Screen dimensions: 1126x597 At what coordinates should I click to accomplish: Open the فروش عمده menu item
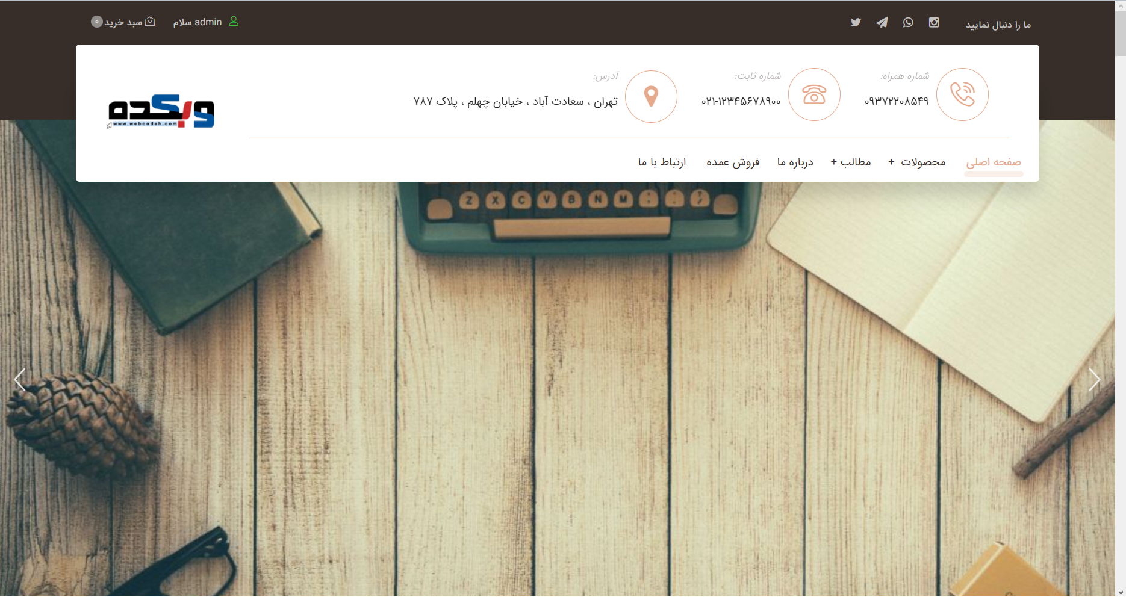(x=733, y=162)
